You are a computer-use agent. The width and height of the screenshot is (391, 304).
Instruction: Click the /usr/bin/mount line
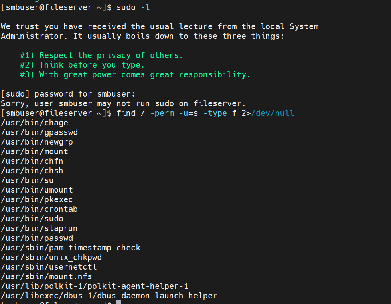click(x=34, y=151)
